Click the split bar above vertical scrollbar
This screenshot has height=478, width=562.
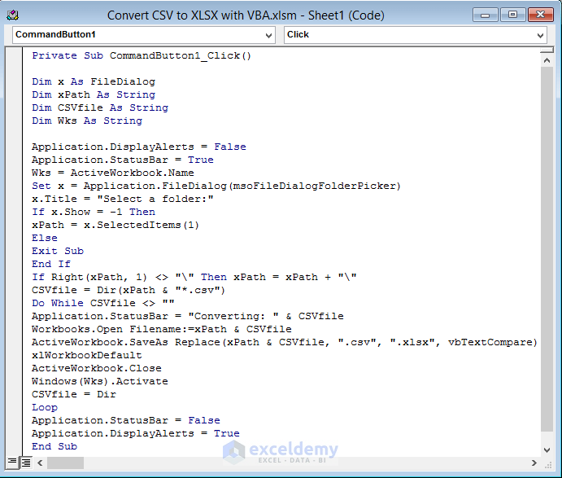(x=547, y=51)
